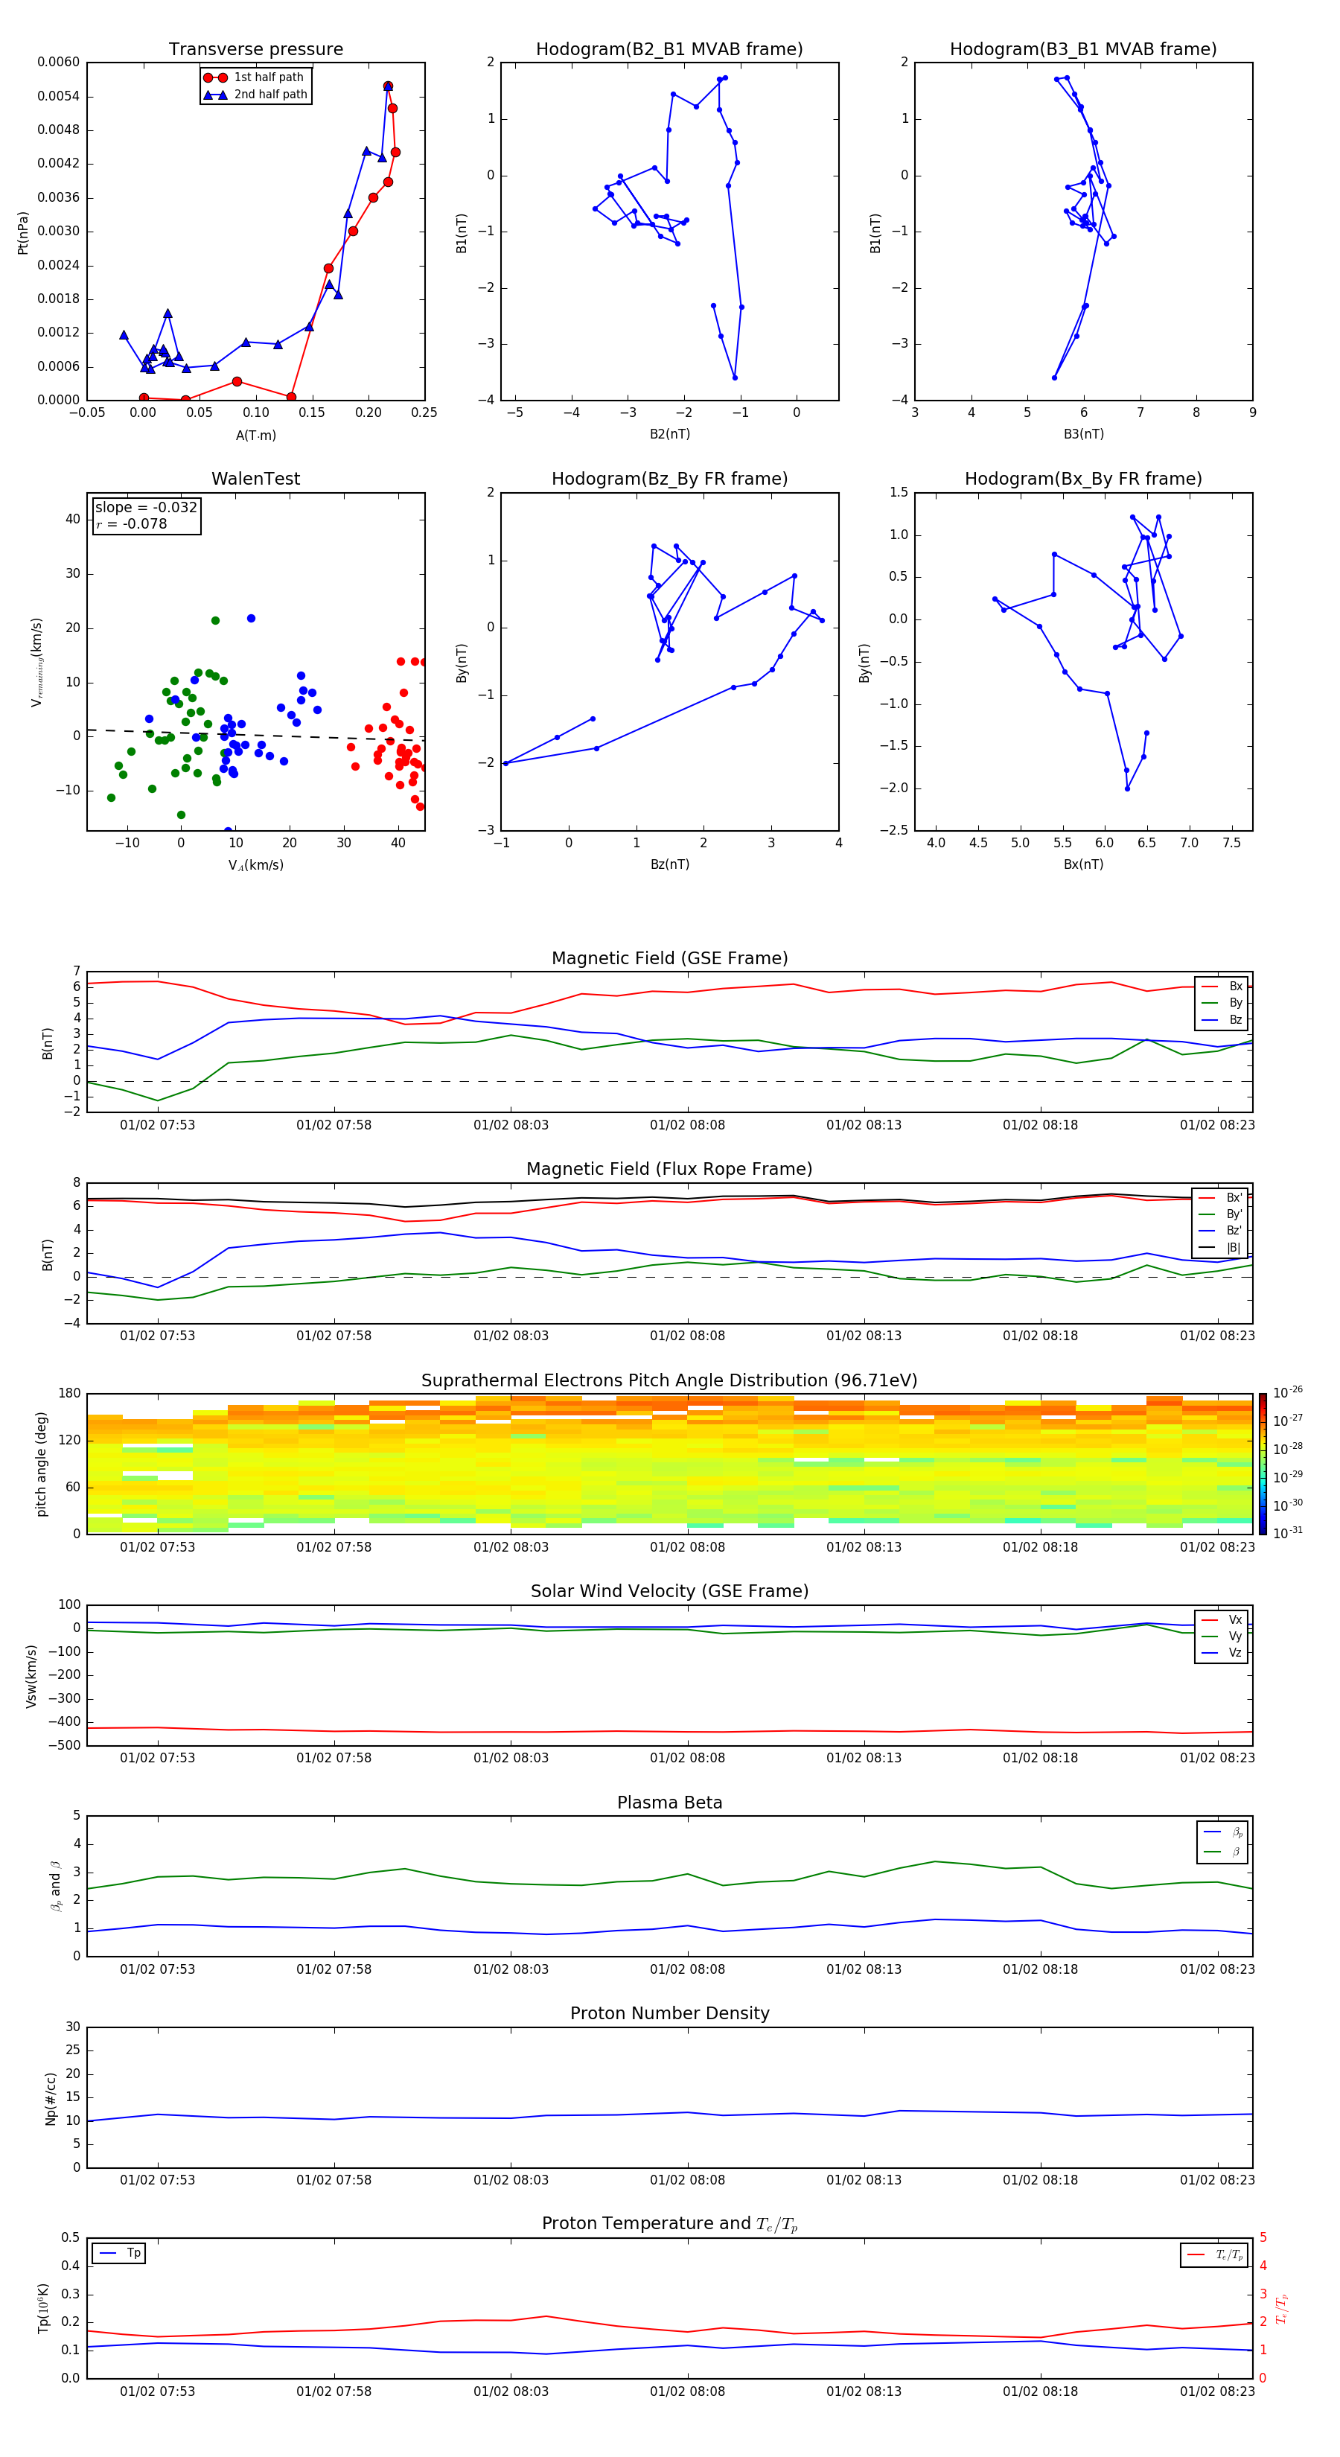
Task: Click 'Vz' in the velocity legend
Action: [1235, 1653]
